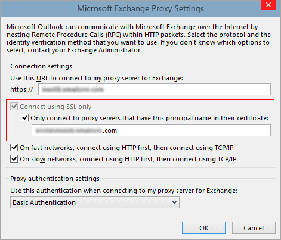Toggle On fast networks HTTP first checkbox
281x240 pixels.
(14, 148)
